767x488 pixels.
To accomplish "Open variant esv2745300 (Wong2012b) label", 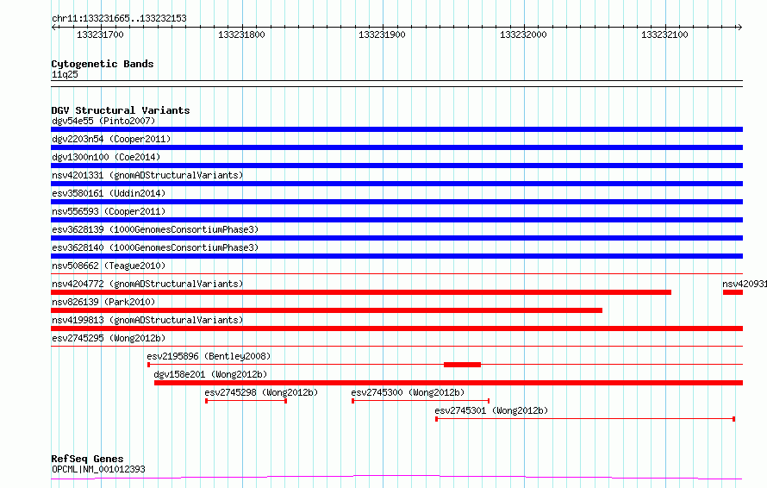I will click(408, 392).
